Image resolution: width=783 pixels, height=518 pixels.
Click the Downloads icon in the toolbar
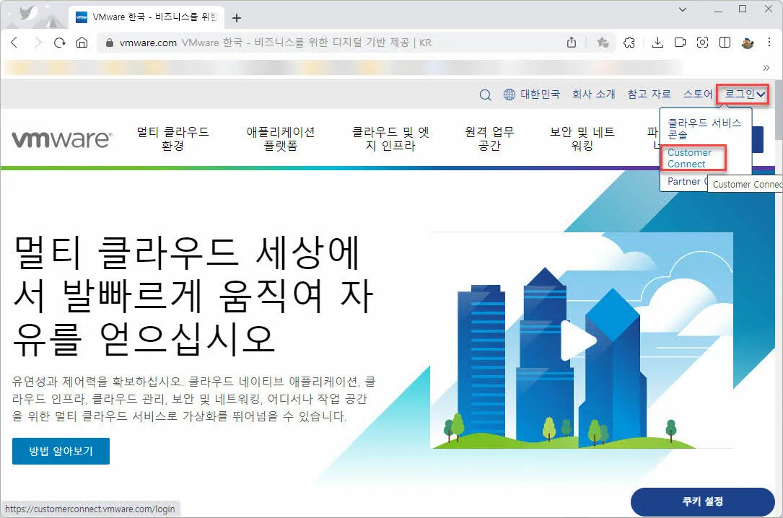(x=659, y=43)
